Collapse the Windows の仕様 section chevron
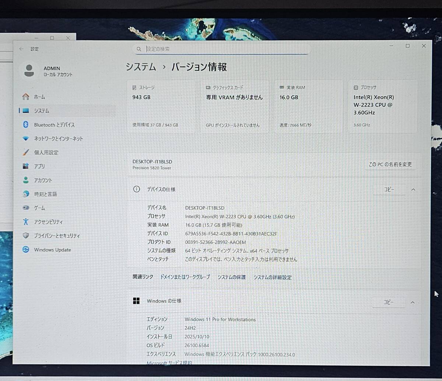Viewport: 442px width, 381px height. point(413,302)
